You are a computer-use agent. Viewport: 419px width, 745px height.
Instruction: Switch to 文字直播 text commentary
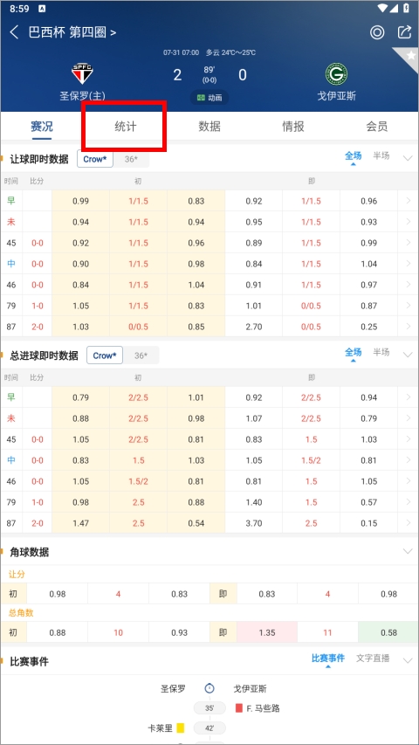click(x=373, y=658)
